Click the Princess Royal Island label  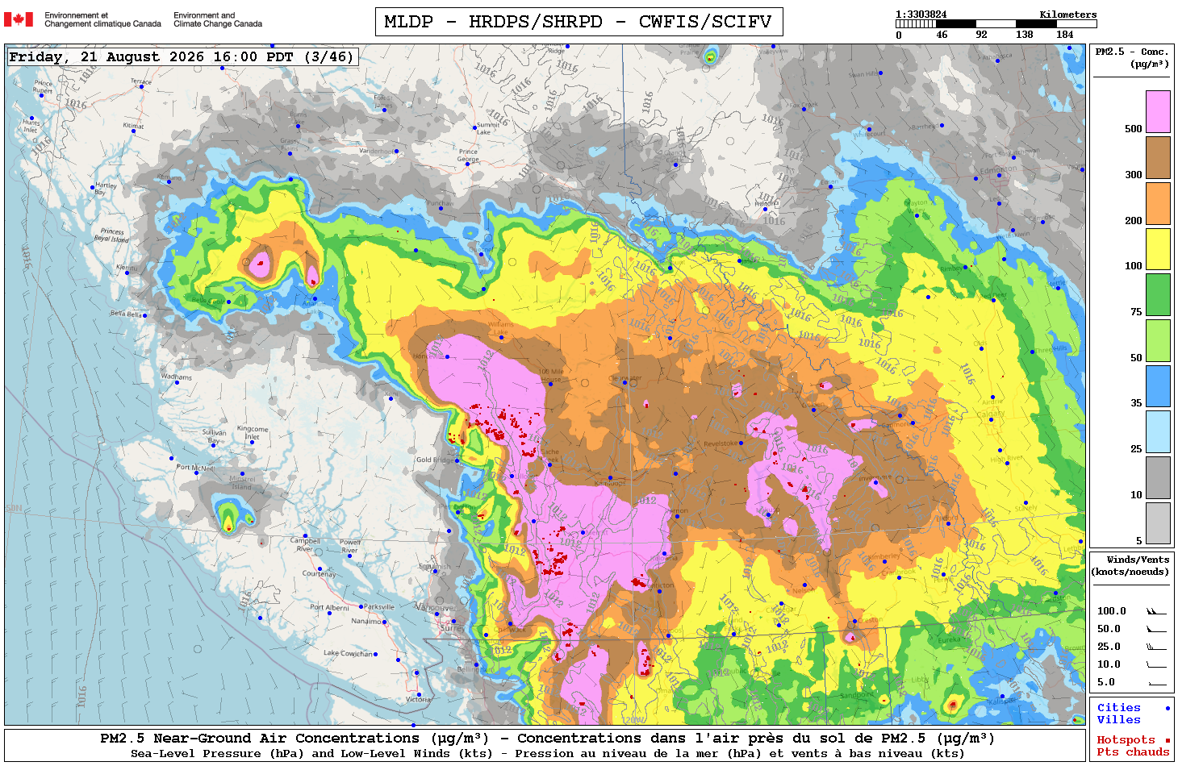pos(111,235)
